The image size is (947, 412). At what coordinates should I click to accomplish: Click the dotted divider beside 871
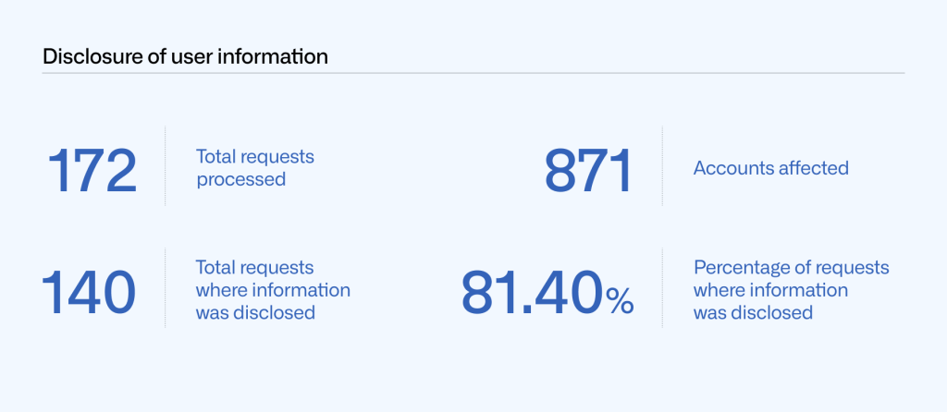coord(662,166)
